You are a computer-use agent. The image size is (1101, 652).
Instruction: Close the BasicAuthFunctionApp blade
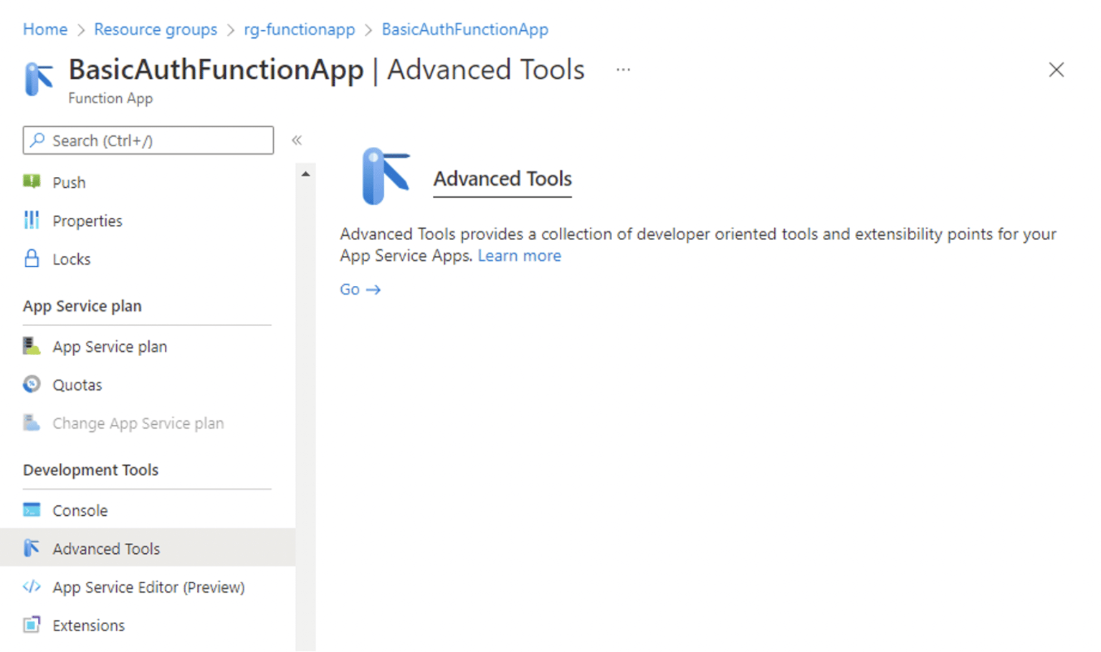pyautogui.click(x=1056, y=69)
